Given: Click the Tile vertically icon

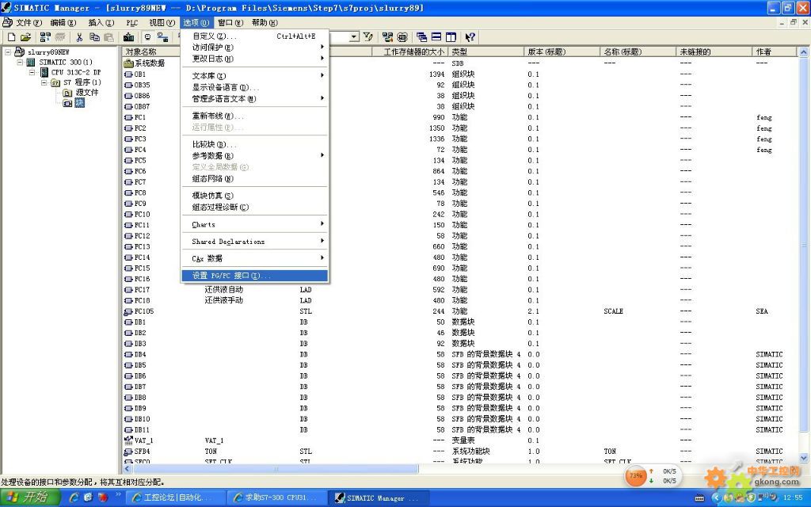Looking at the screenshot, I should (x=451, y=37).
